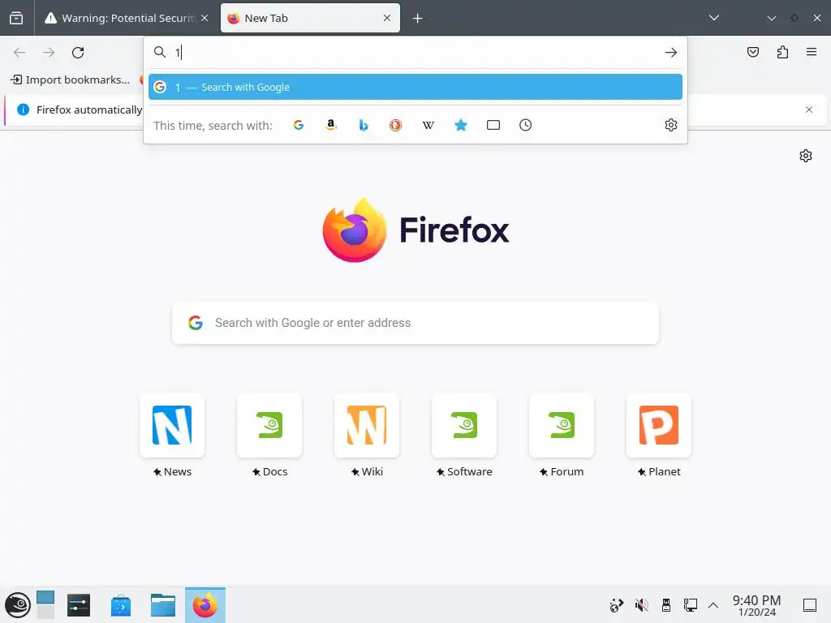Reload the current page
Screen dimensions: 831x623
click(x=78, y=53)
